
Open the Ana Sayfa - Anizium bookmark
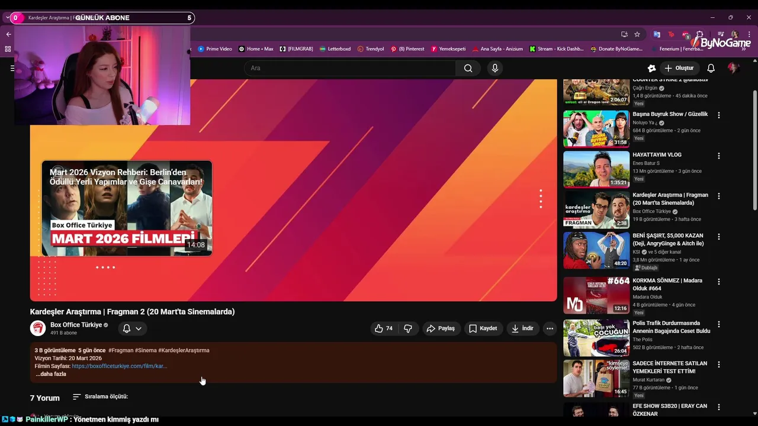pos(497,49)
